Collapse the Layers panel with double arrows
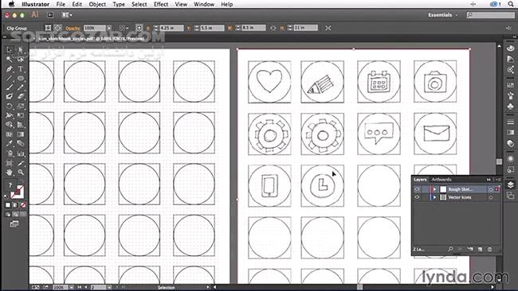Viewport: 518px width, 291px height. 489,180
